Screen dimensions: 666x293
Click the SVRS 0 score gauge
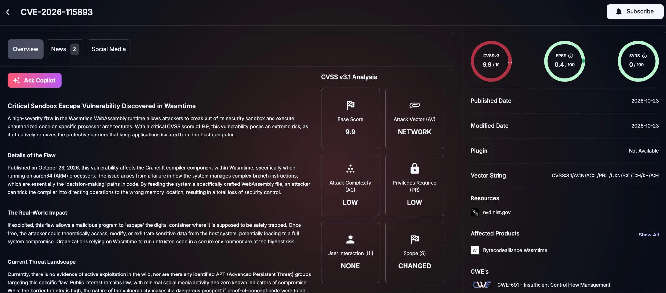click(x=638, y=61)
